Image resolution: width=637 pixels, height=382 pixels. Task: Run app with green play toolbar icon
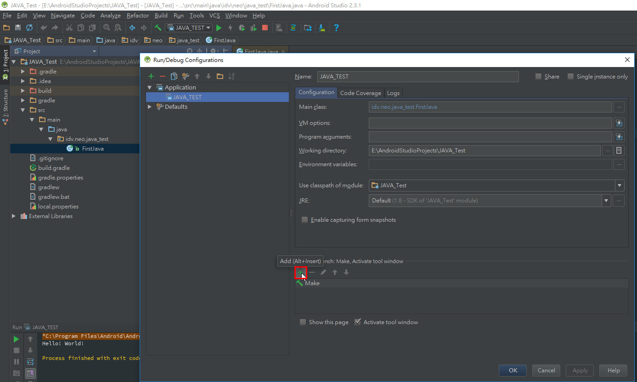pos(219,28)
